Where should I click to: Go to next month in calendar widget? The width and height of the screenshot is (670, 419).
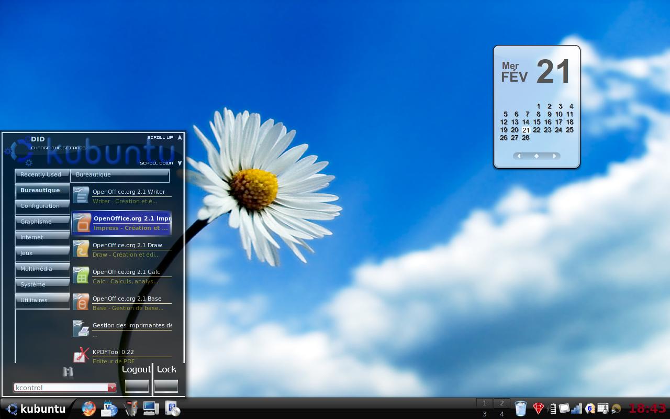[x=554, y=156]
